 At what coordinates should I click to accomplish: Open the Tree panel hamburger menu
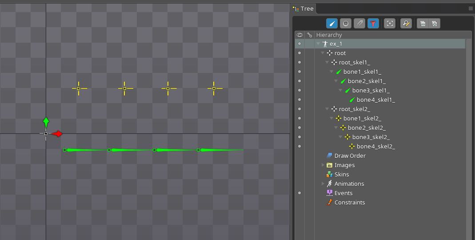(471, 8)
